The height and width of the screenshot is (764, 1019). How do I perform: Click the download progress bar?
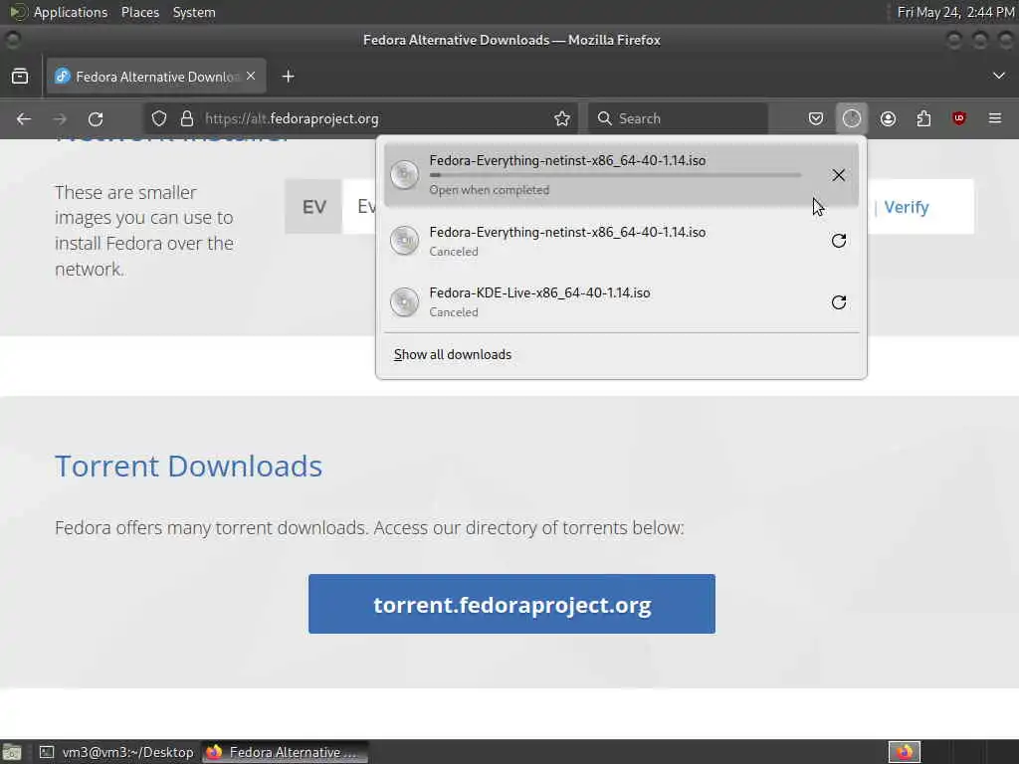(x=615, y=175)
